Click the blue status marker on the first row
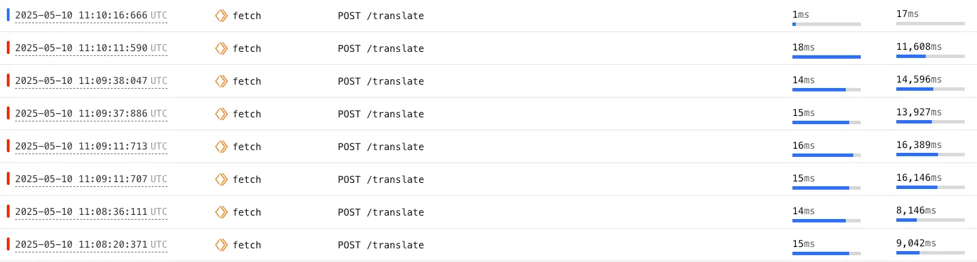This screenshot has width=977, height=262. [8, 15]
